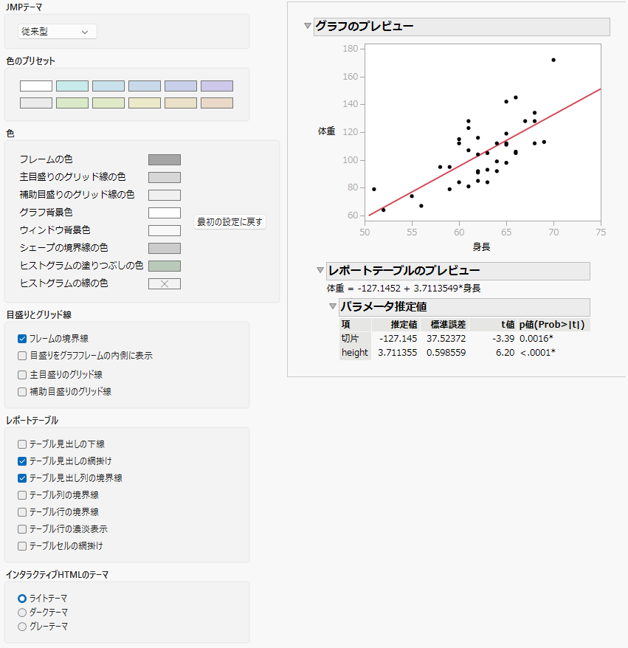Uncheck the テーブル見出しの網掛け option
The width and height of the screenshot is (628, 648).
click(x=22, y=461)
